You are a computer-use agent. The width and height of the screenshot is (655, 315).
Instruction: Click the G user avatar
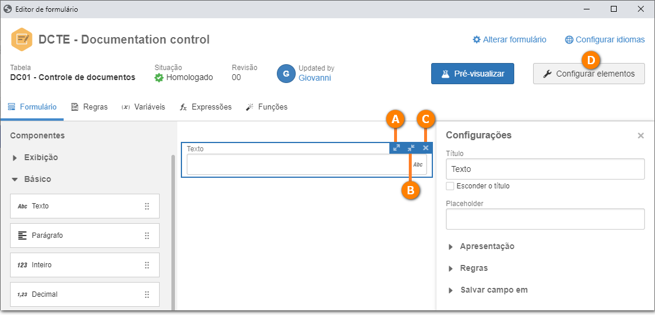286,74
